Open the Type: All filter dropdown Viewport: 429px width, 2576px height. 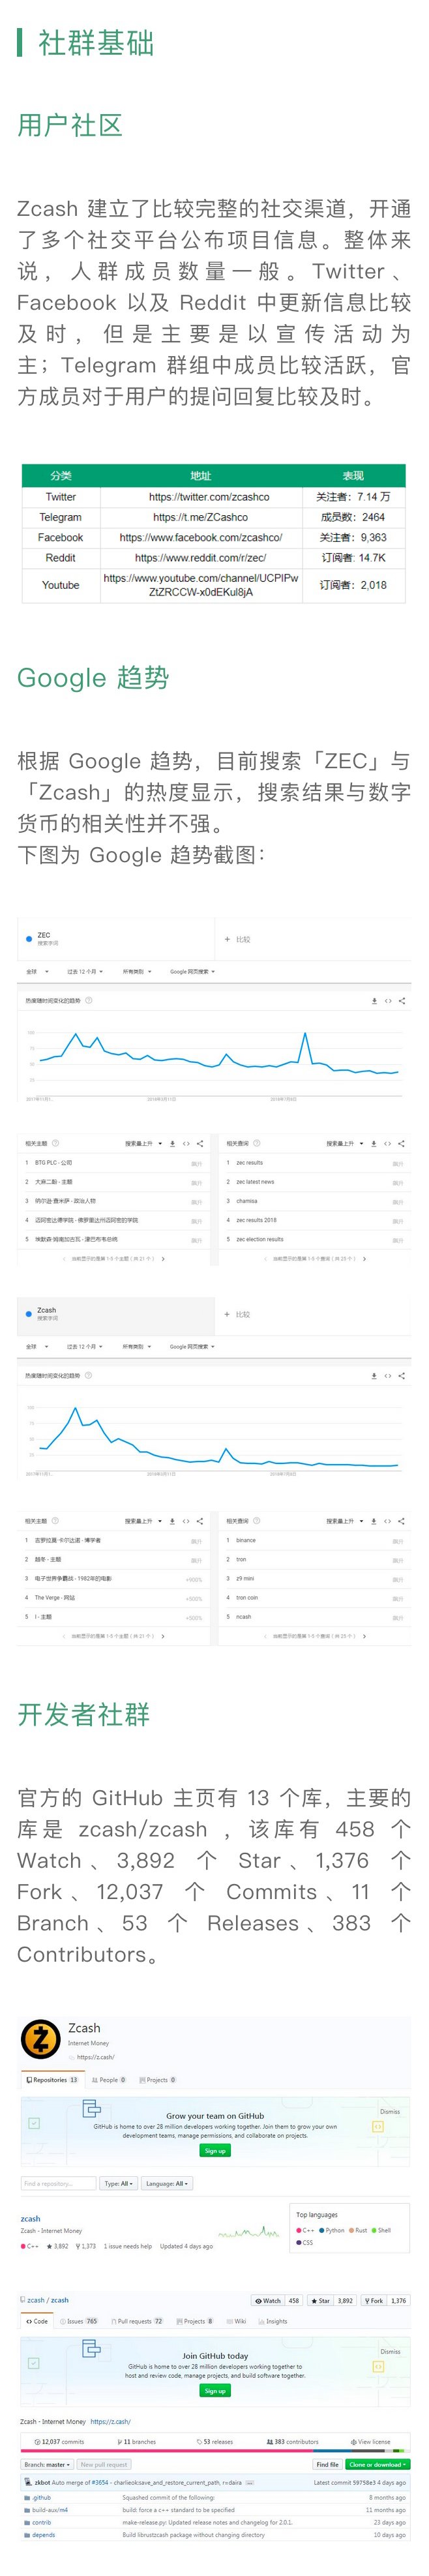[118, 2183]
